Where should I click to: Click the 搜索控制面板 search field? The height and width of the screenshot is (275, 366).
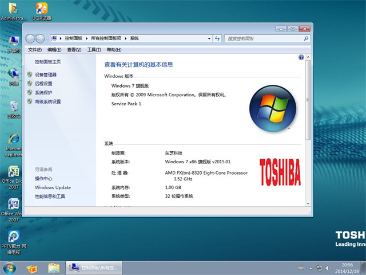click(263, 38)
